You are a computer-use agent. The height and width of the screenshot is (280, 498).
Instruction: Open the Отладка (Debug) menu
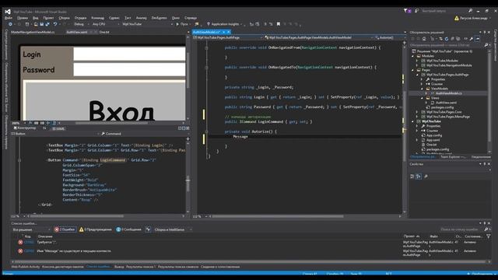(80, 18)
